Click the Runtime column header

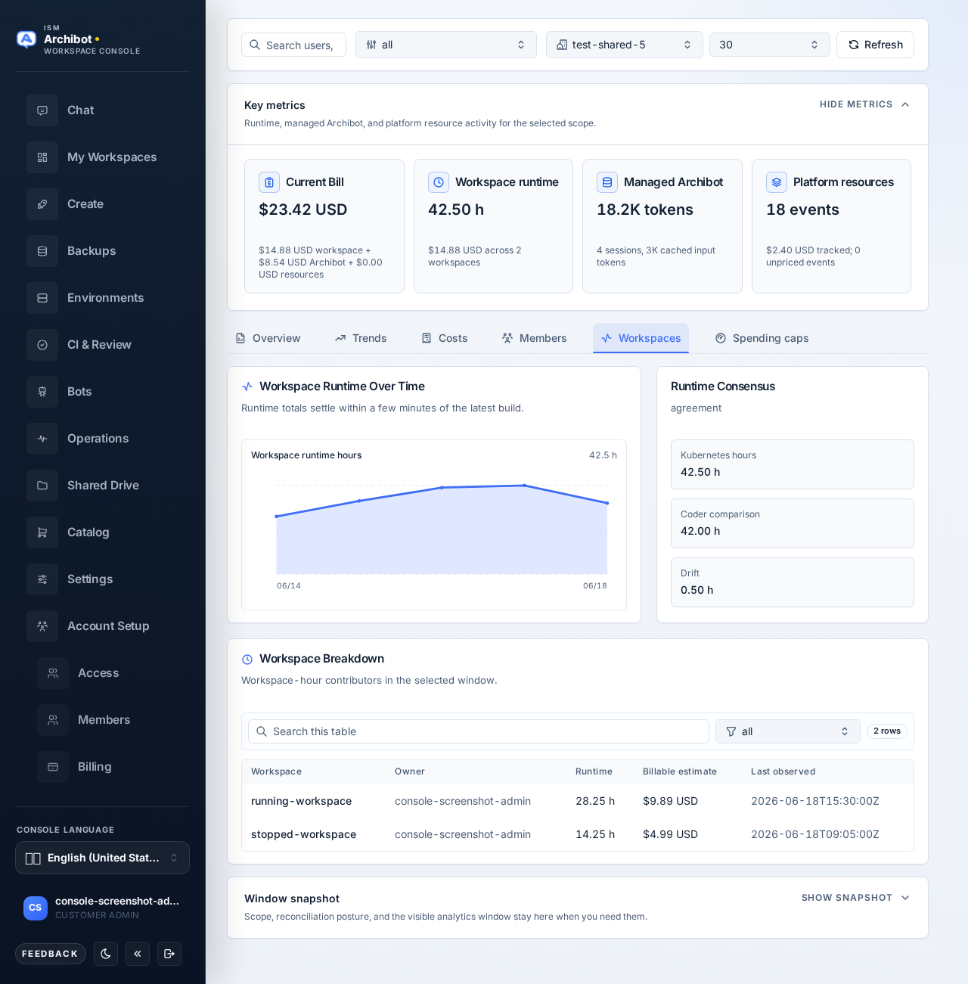click(x=594, y=771)
